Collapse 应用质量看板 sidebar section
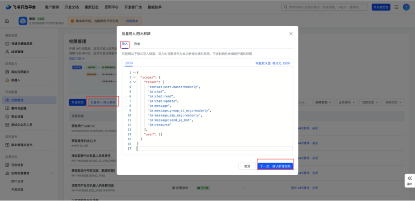Viewport: 415px width, 201px height. 52,173
